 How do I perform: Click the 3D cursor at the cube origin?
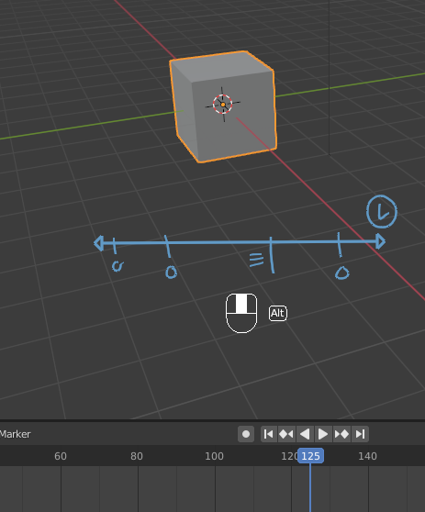pyautogui.click(x=223, y=105)
